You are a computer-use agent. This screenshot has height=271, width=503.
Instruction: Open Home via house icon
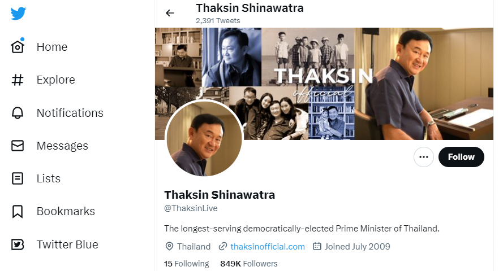pos(18,47)
